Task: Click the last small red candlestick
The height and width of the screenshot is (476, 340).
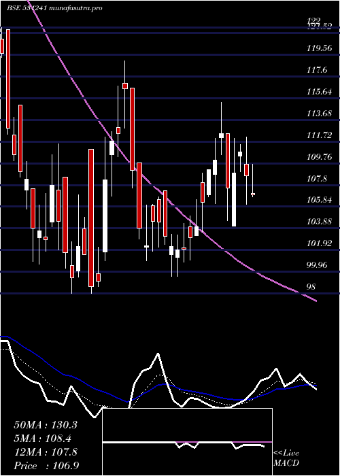Action: point(252,194)
